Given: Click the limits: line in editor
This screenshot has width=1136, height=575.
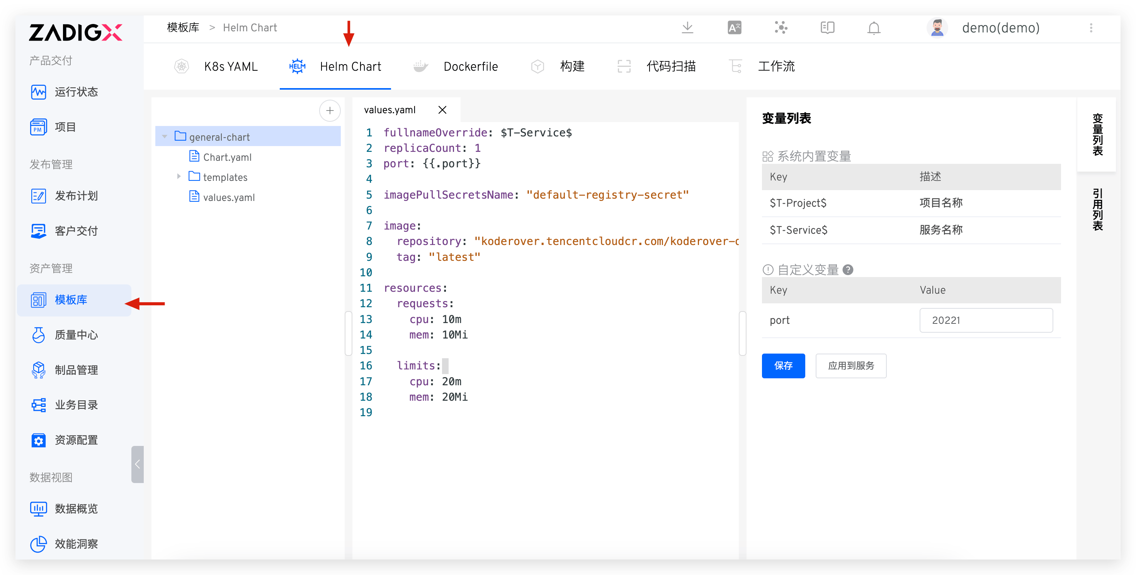Looking at the screenshot, I should (418, 366).
